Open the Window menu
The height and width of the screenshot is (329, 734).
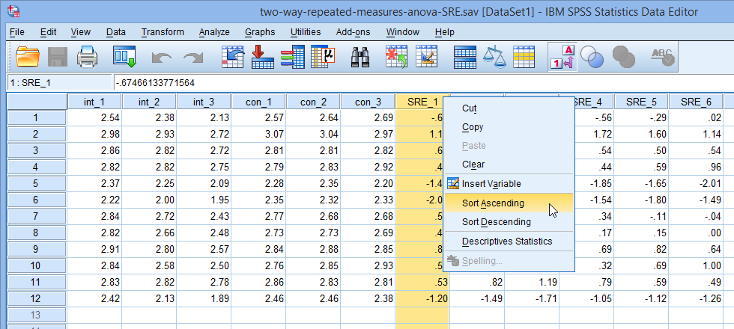(403, 32)
